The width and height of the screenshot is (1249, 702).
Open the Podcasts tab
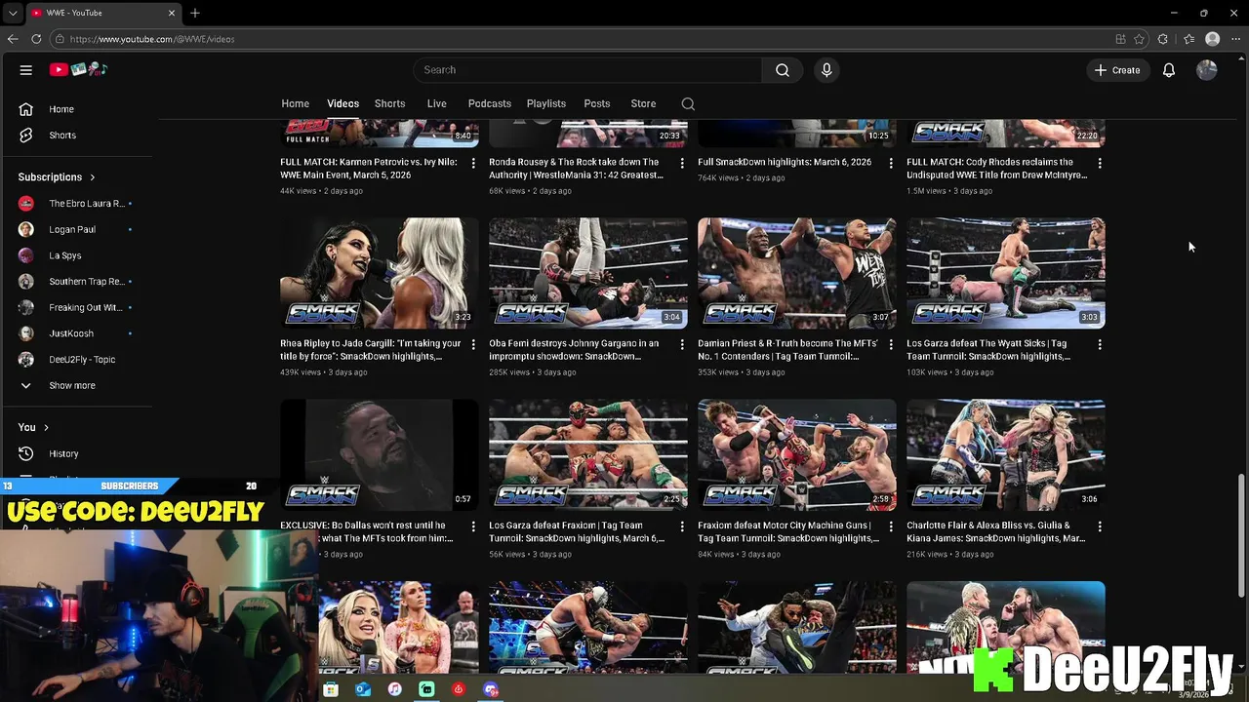489,103
